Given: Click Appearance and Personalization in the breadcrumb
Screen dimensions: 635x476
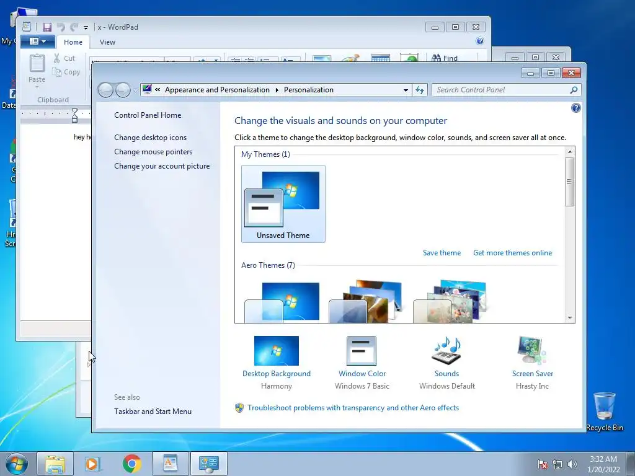Looking at the screenshot, I should (217, 90).
